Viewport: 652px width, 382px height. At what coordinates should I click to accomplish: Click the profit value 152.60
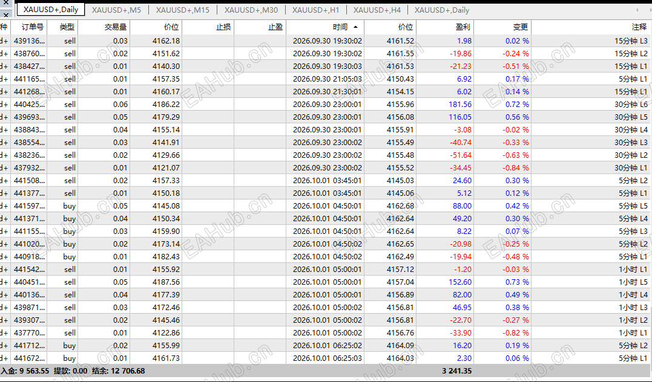click(460, 282)
